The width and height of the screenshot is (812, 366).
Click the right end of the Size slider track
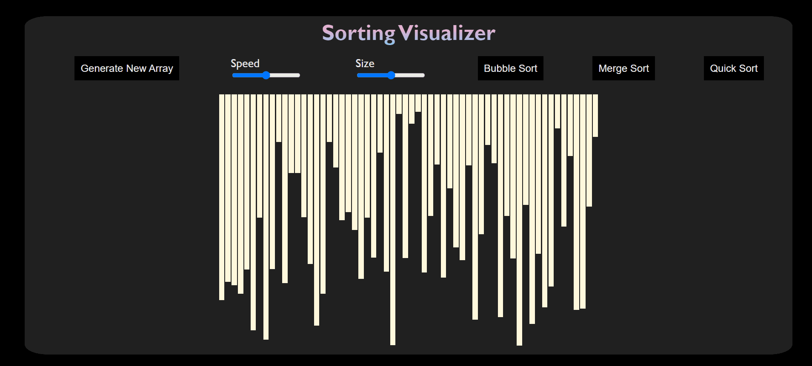pyautogui.click(x=422, y=75)
